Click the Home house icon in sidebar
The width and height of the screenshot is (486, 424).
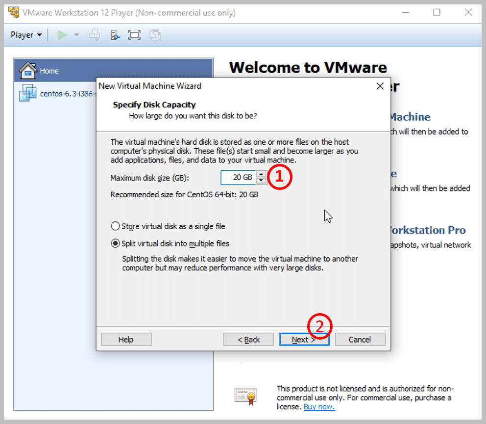28,71
